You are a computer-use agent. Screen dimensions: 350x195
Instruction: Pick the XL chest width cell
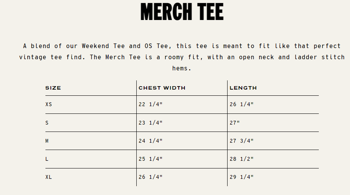coord(151,177)
